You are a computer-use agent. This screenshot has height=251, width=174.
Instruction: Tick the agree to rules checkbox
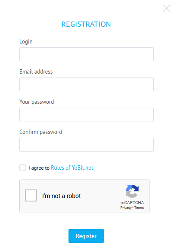[22, 167]
